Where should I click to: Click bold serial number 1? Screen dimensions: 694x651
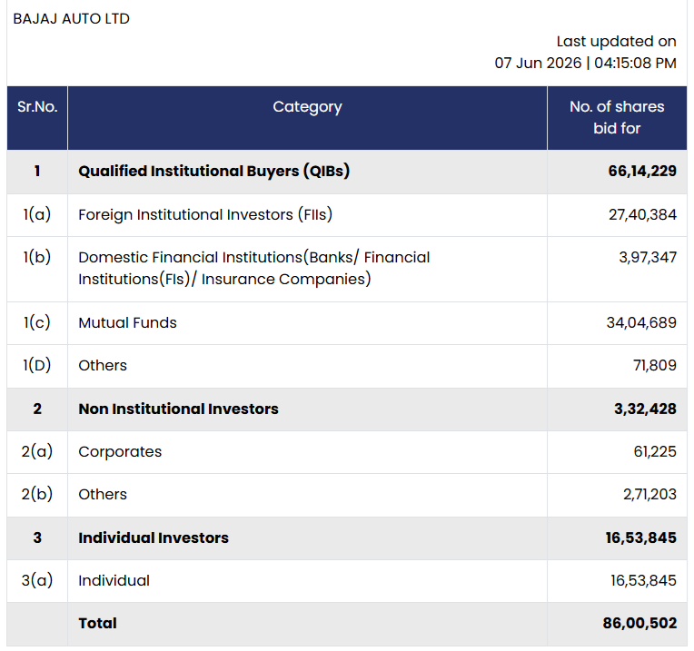pyautogui.click(x=37, y=172)
